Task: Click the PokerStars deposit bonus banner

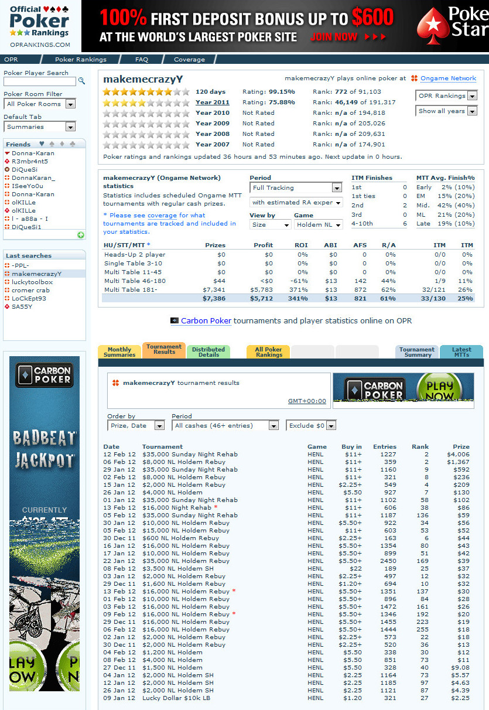Action: pyautogui.click(x=285, y=26)
